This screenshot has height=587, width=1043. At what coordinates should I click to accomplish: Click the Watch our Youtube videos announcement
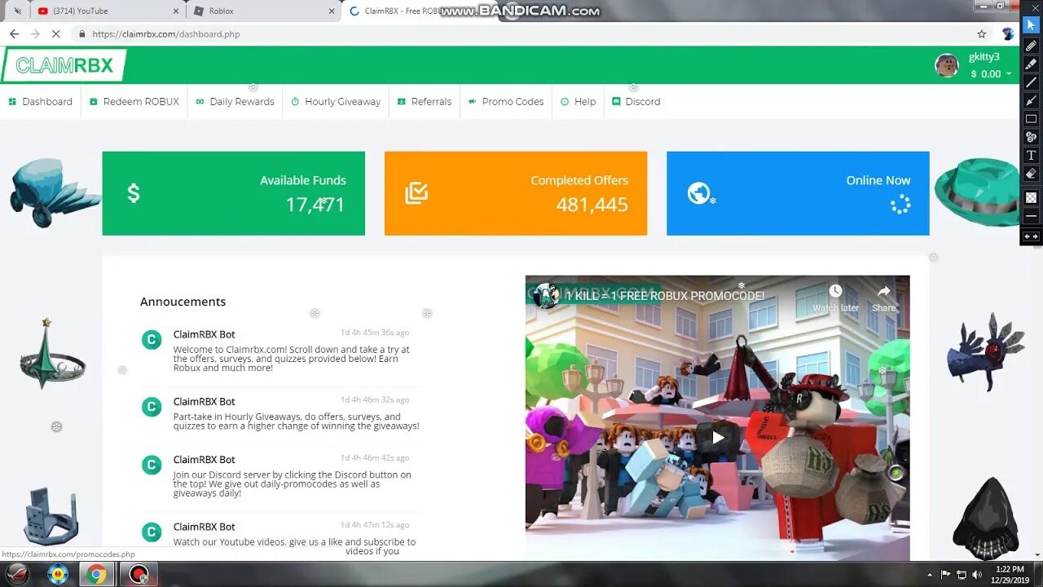[x=294, y=546]
